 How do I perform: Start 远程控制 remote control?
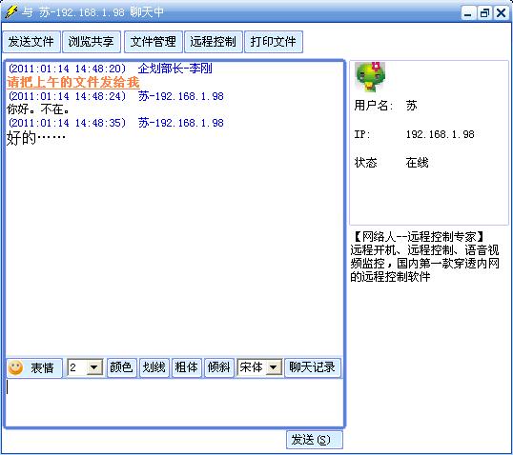pos(214,42)
